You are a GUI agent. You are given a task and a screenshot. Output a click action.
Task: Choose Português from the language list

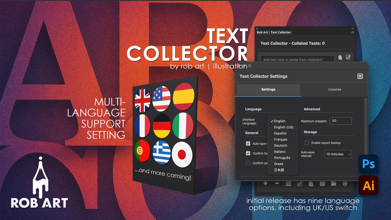(282, 158)
